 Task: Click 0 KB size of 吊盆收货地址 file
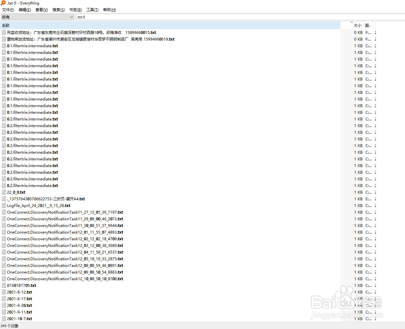click(358, 33)
